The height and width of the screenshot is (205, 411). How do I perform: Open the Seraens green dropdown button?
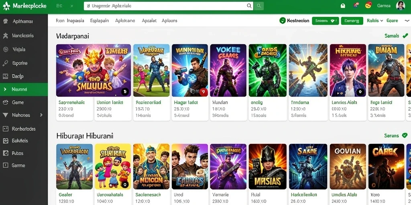[325, 21]
